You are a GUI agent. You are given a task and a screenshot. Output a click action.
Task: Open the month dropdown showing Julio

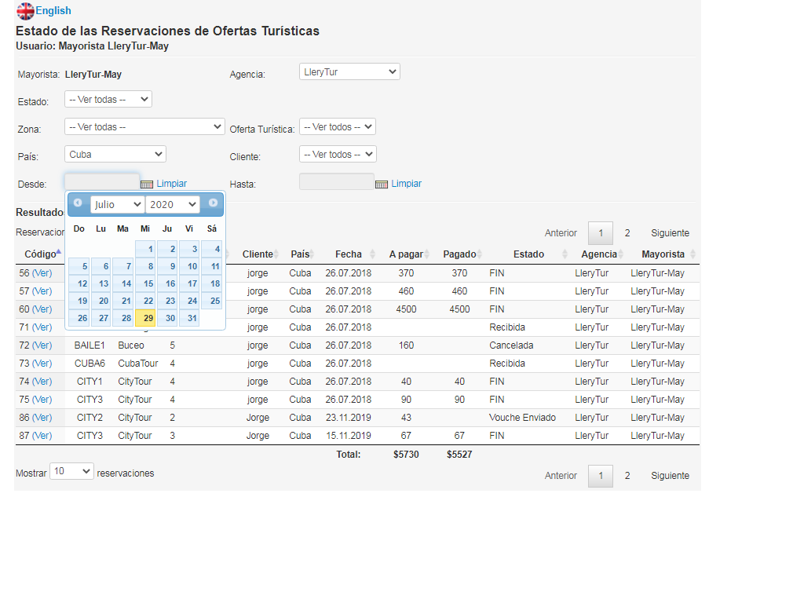coord(118,205)
